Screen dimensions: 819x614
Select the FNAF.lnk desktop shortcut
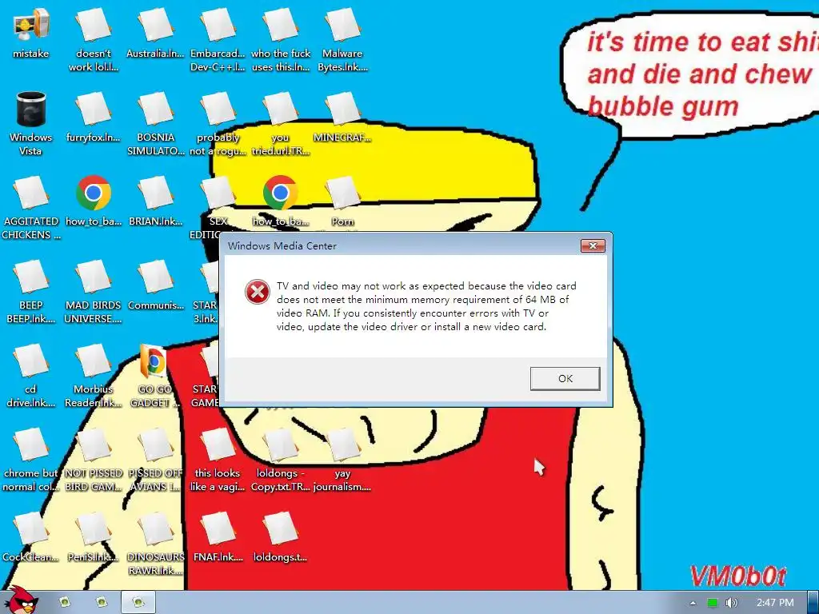click(x=218, y=538)
